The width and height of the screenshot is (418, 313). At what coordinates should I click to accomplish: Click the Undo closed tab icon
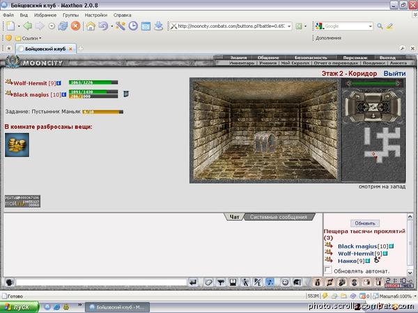click(103, 26)
